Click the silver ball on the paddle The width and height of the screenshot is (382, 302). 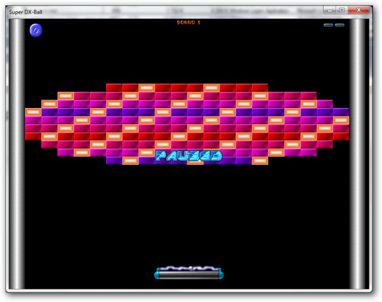191,269
